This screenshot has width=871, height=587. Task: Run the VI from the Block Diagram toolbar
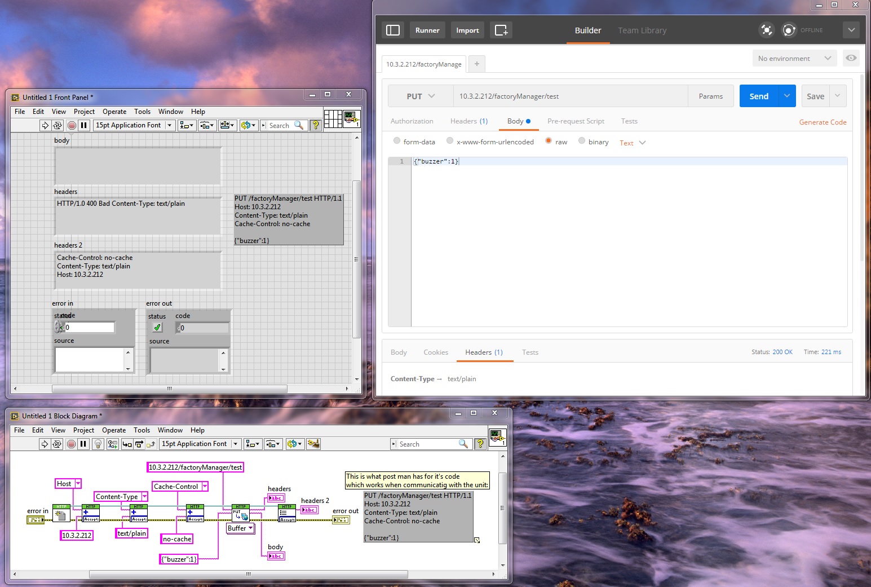coord(45,444)
